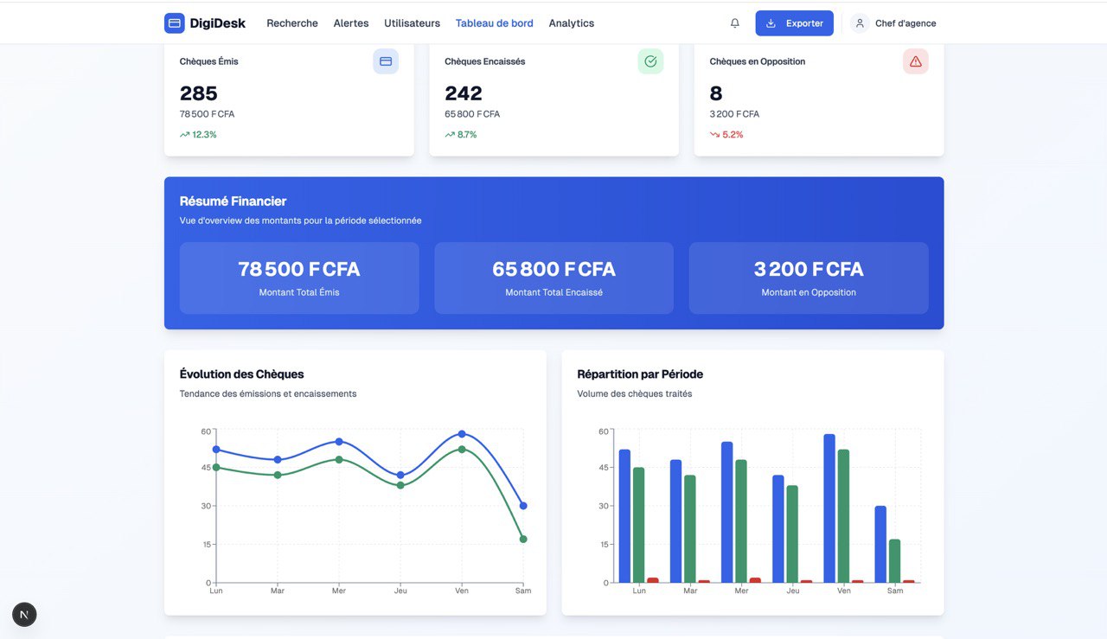Screen dimensions: 1107x639
Task: Click the Montant en Opposition tile
Action: (809, 278)
